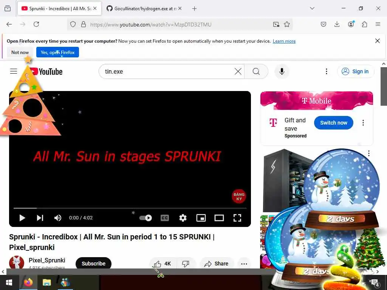The image size is (387, 290).
Task: Toggle closed captions CC
Action: [165, 218]
